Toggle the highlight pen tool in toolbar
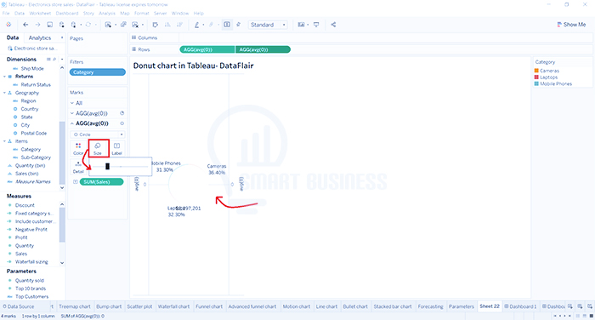The image size is (595, 320). coord(196,25)
